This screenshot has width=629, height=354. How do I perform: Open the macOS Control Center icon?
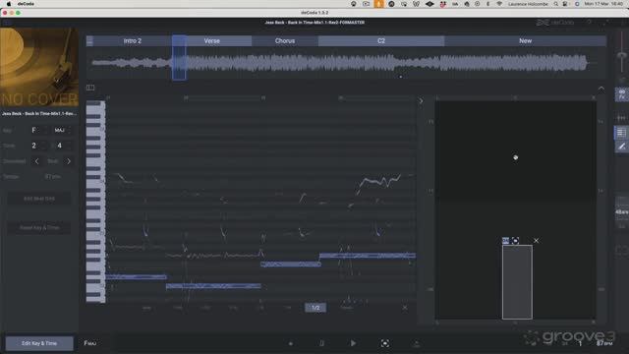[565, 4]
